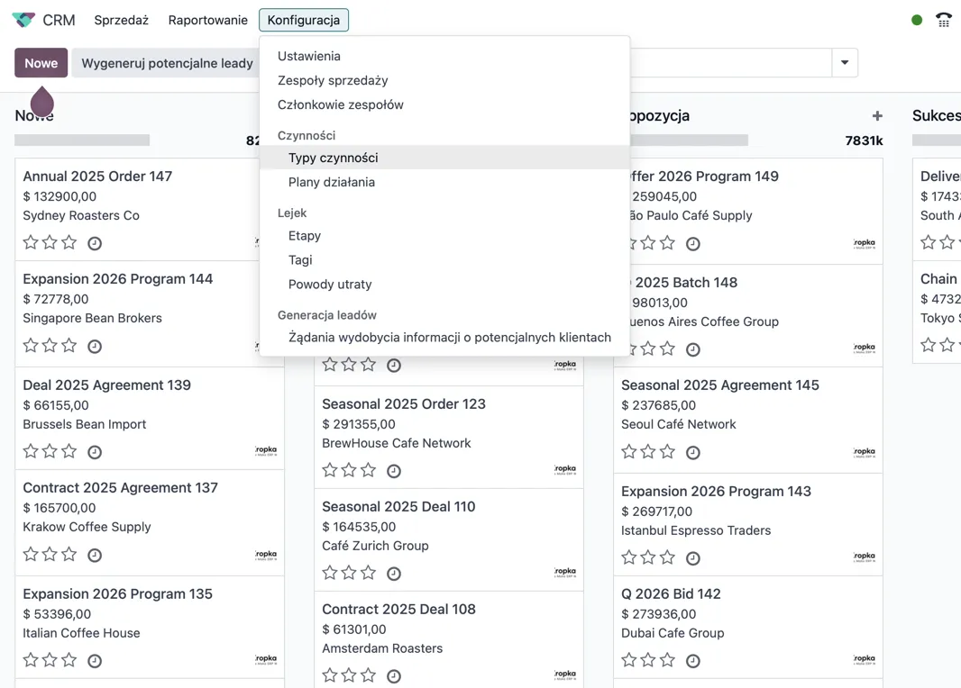Open the phone dialer icon
The image size is (961, 688).
[943, 20]
